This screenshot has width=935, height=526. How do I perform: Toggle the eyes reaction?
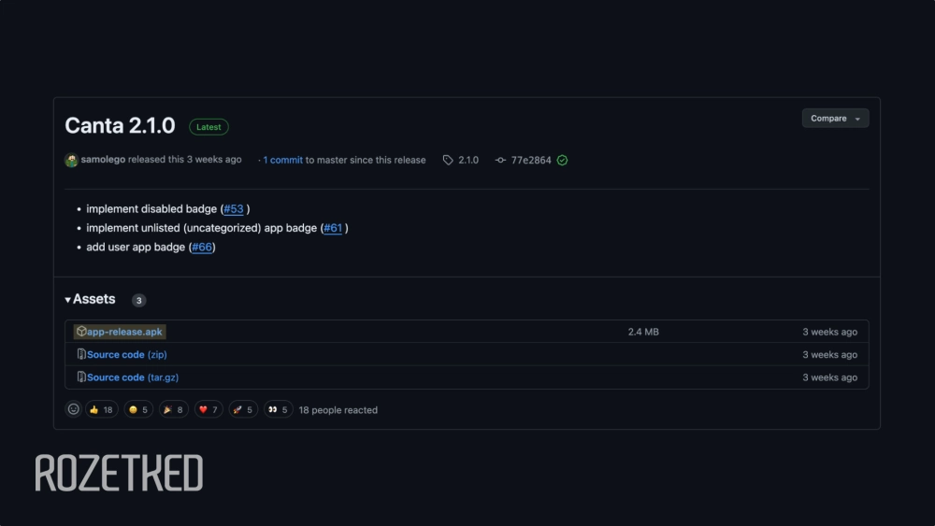point(279,410)
